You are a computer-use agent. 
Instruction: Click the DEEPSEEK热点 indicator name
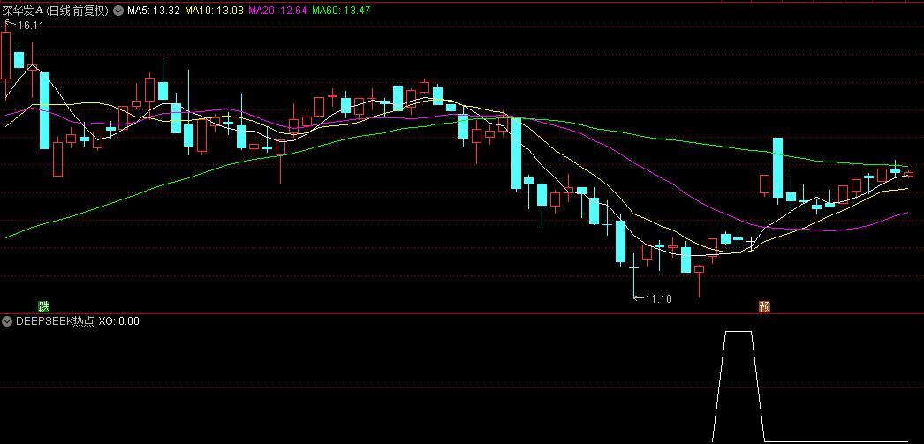[x=55, y=321]
